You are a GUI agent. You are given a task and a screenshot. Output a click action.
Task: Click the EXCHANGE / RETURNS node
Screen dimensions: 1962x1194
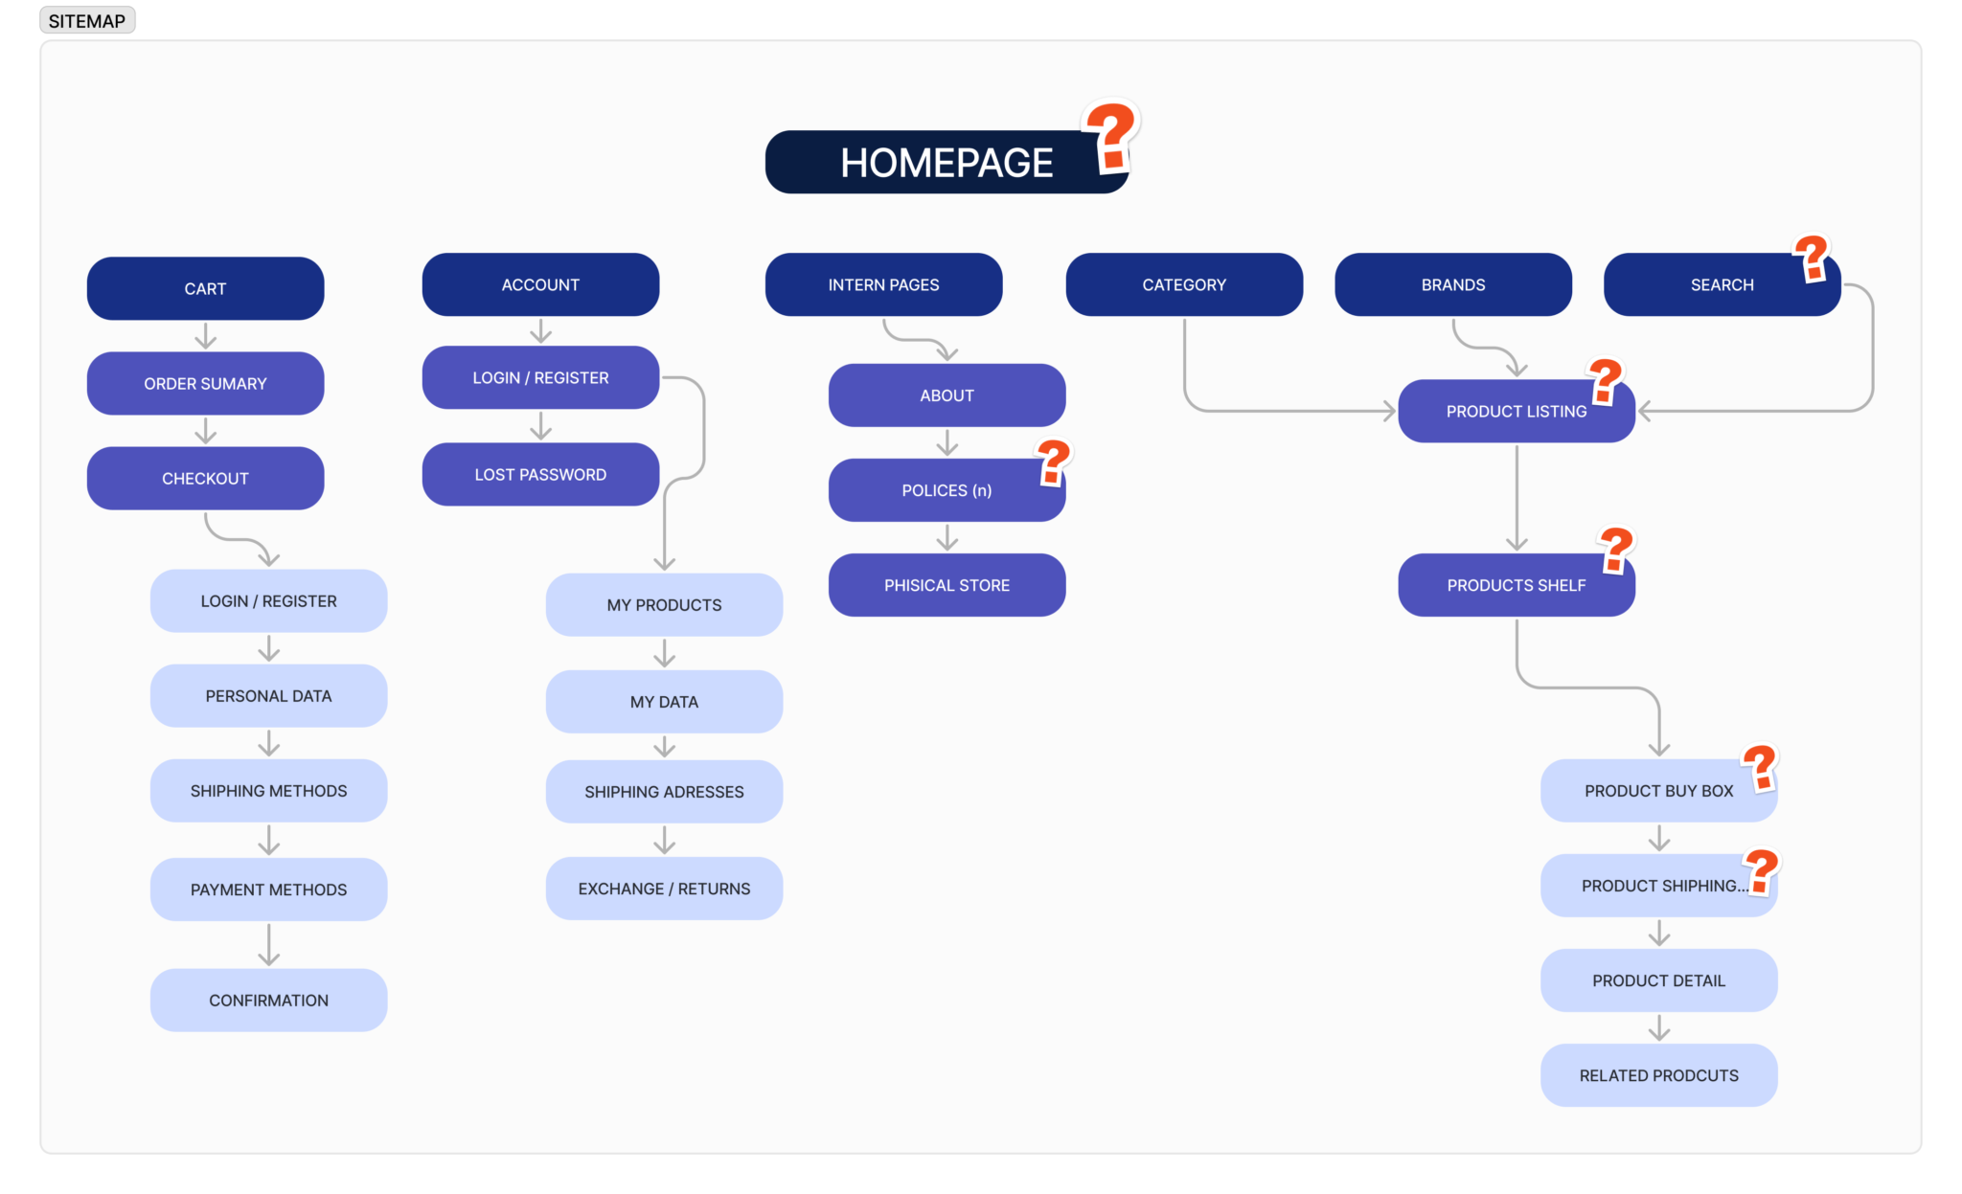(x=664, y=889)
